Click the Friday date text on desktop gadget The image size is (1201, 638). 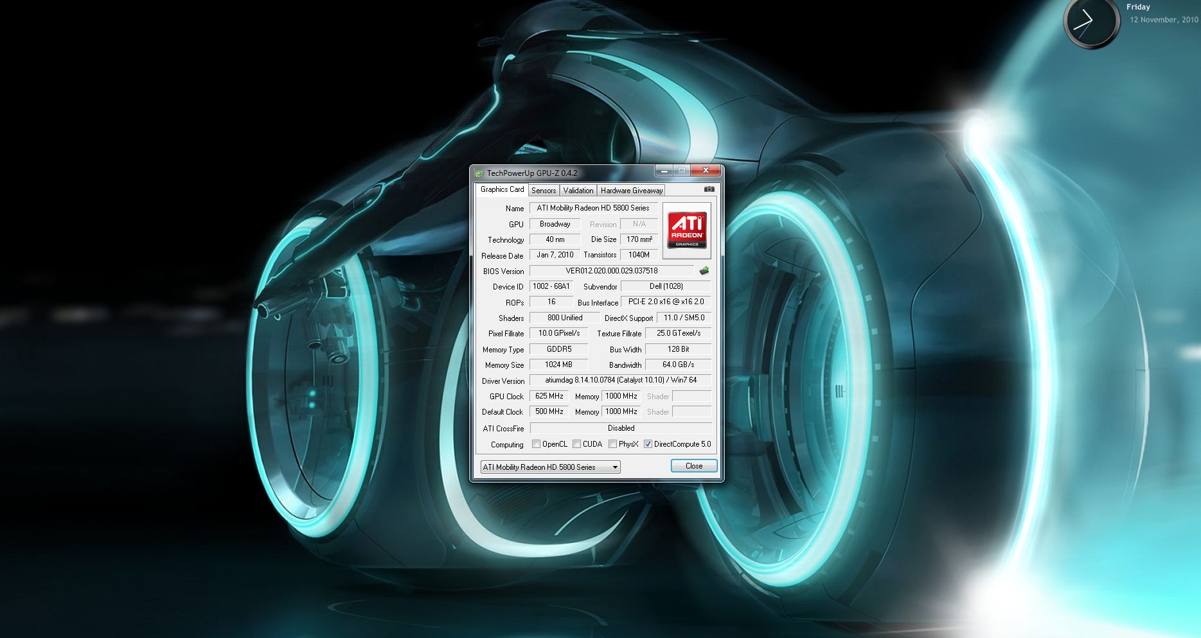(x=1138, y=7)
